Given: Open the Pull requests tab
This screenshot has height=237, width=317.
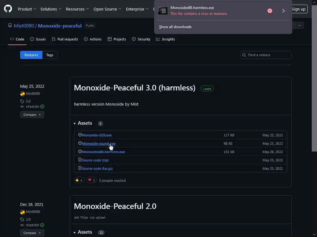Looking at the screenshot, I should [65, 39].
